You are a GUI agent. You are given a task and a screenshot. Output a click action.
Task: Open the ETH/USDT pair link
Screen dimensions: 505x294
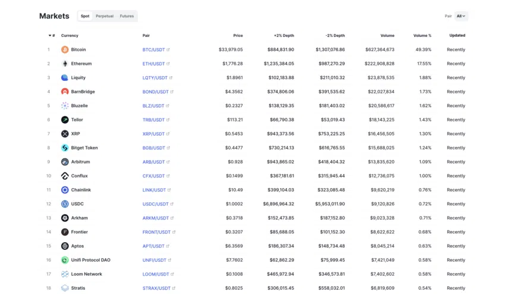(x=154, y=64)
